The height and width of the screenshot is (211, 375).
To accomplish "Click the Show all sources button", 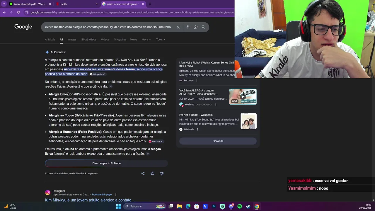I will coord(218,141).
